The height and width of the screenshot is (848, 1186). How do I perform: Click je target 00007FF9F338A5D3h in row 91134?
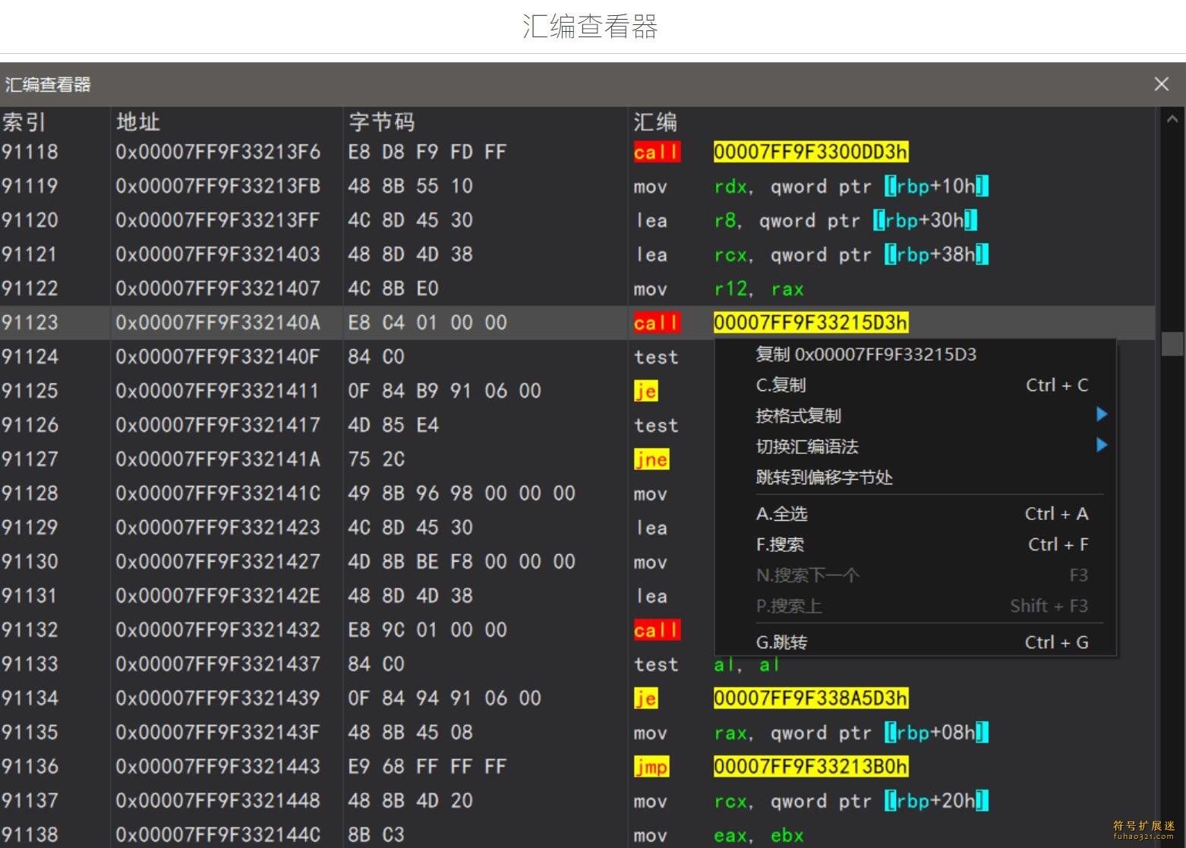pyautogui.click(x=810, y=698)
